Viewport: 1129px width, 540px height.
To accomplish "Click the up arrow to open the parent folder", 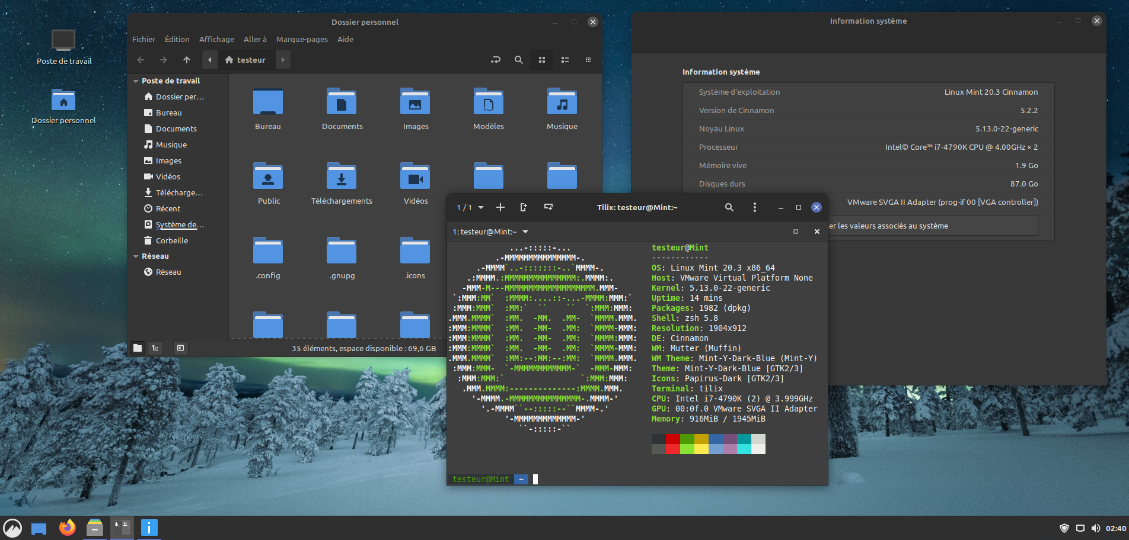I will (x=187, y=60).
